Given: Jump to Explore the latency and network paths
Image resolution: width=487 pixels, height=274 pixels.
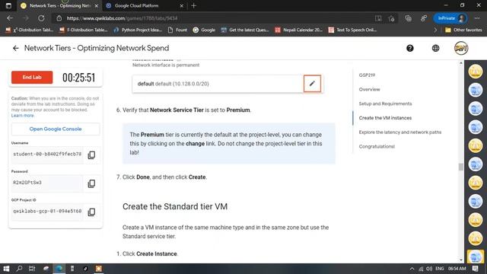Looking at the screenshot, I should 400,132.
